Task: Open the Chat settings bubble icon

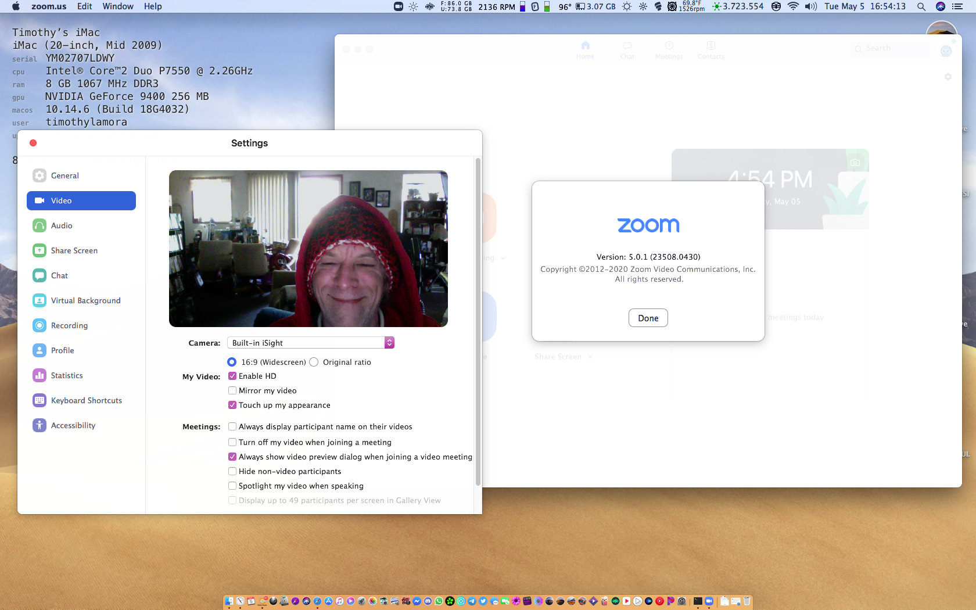Action: coord(40,275)
